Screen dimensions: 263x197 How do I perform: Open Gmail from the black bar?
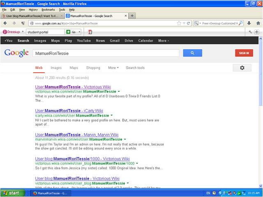click(x=115, y=41)
